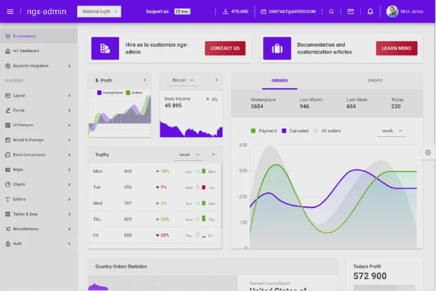Click the Charts pie icon

[x=8, y=184]
